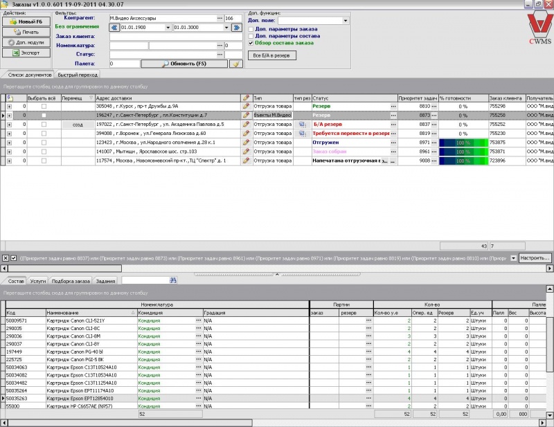Click the Экспорт button
Image resolution: width=554 pixels, height=427 pixels.
pos(26,53)
